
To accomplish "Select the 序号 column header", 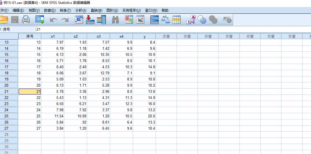I will point(30,36).
